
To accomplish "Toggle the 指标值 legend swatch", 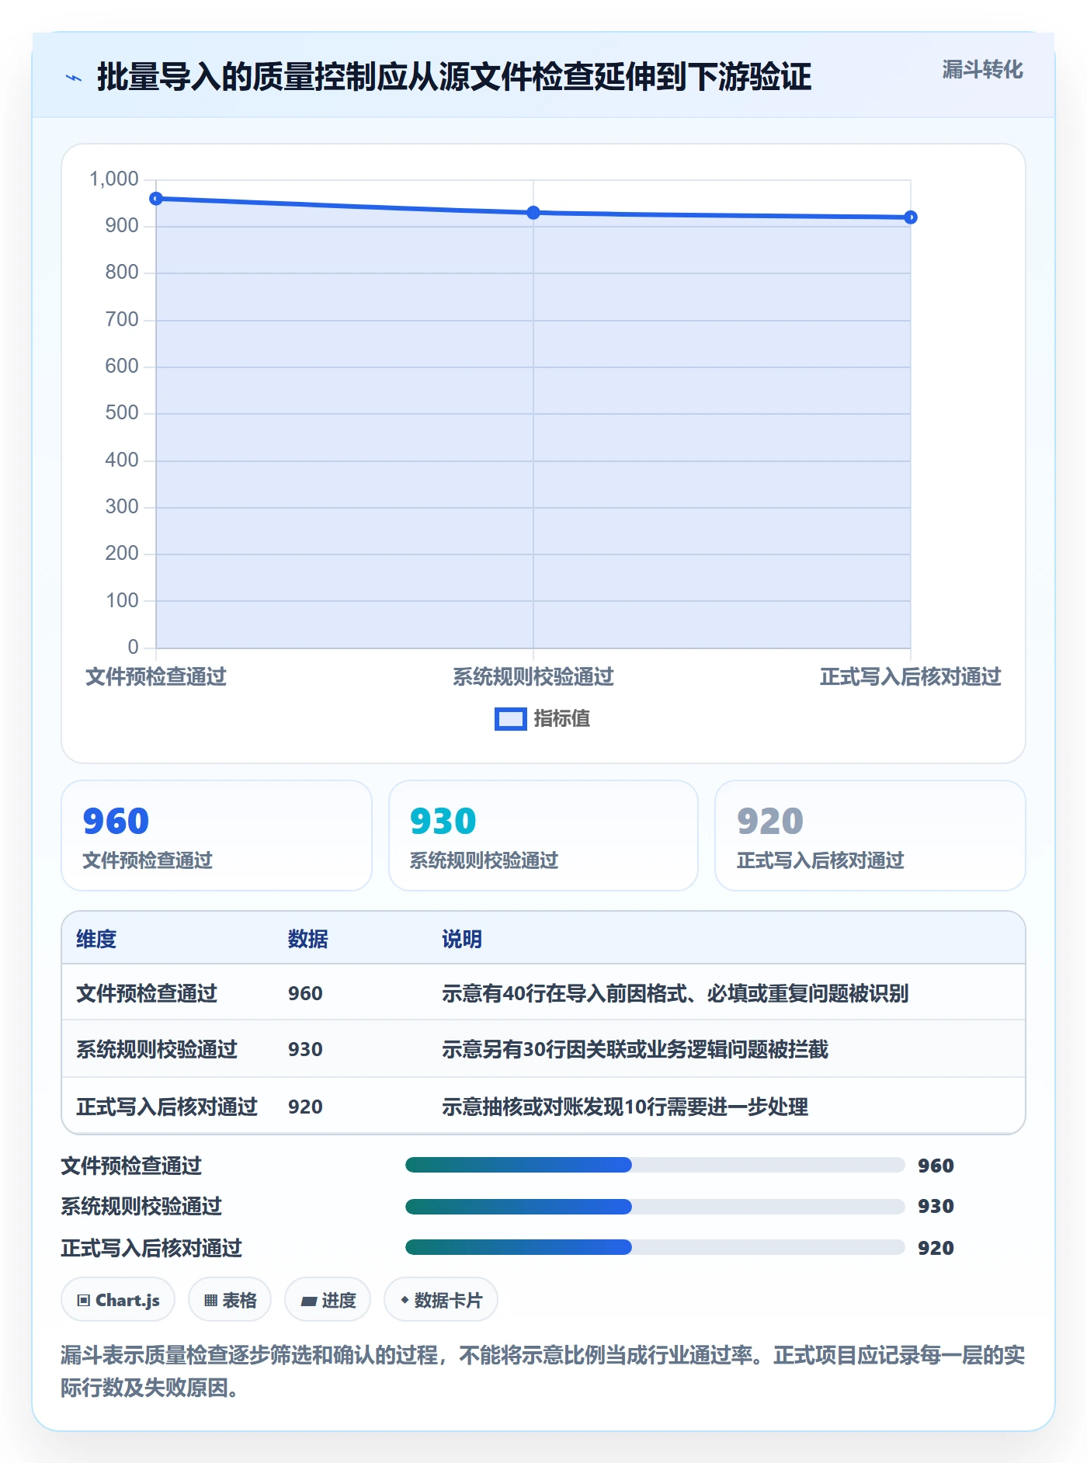I will 511,719.
